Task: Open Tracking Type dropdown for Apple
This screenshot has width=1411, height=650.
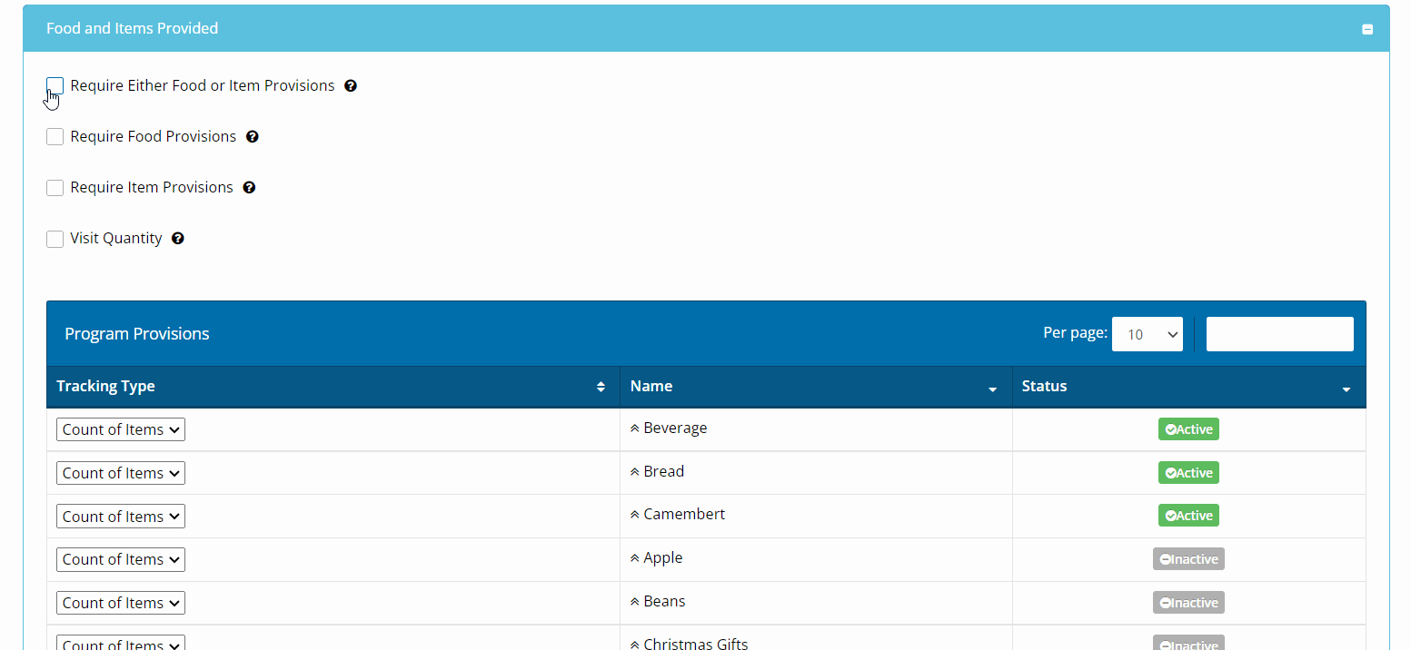Action: (121, 559)
